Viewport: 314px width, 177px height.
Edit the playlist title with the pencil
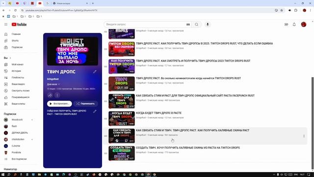[x=95, y=72]
